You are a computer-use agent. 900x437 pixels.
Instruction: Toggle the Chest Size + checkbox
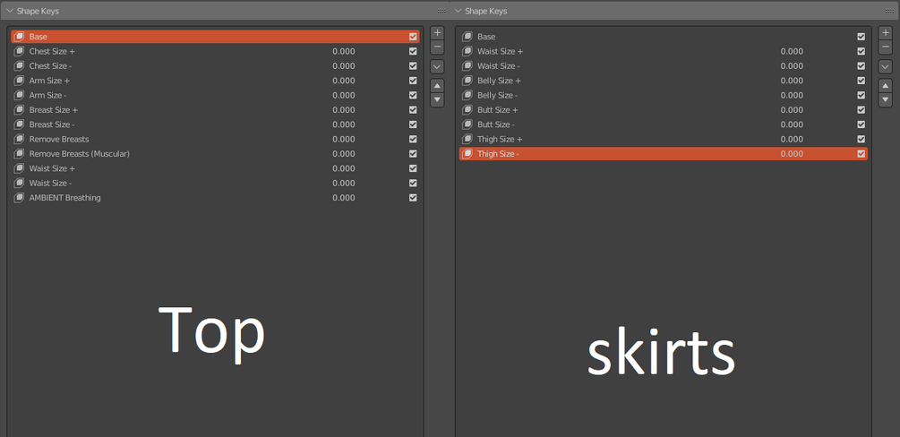pos(413,51)
